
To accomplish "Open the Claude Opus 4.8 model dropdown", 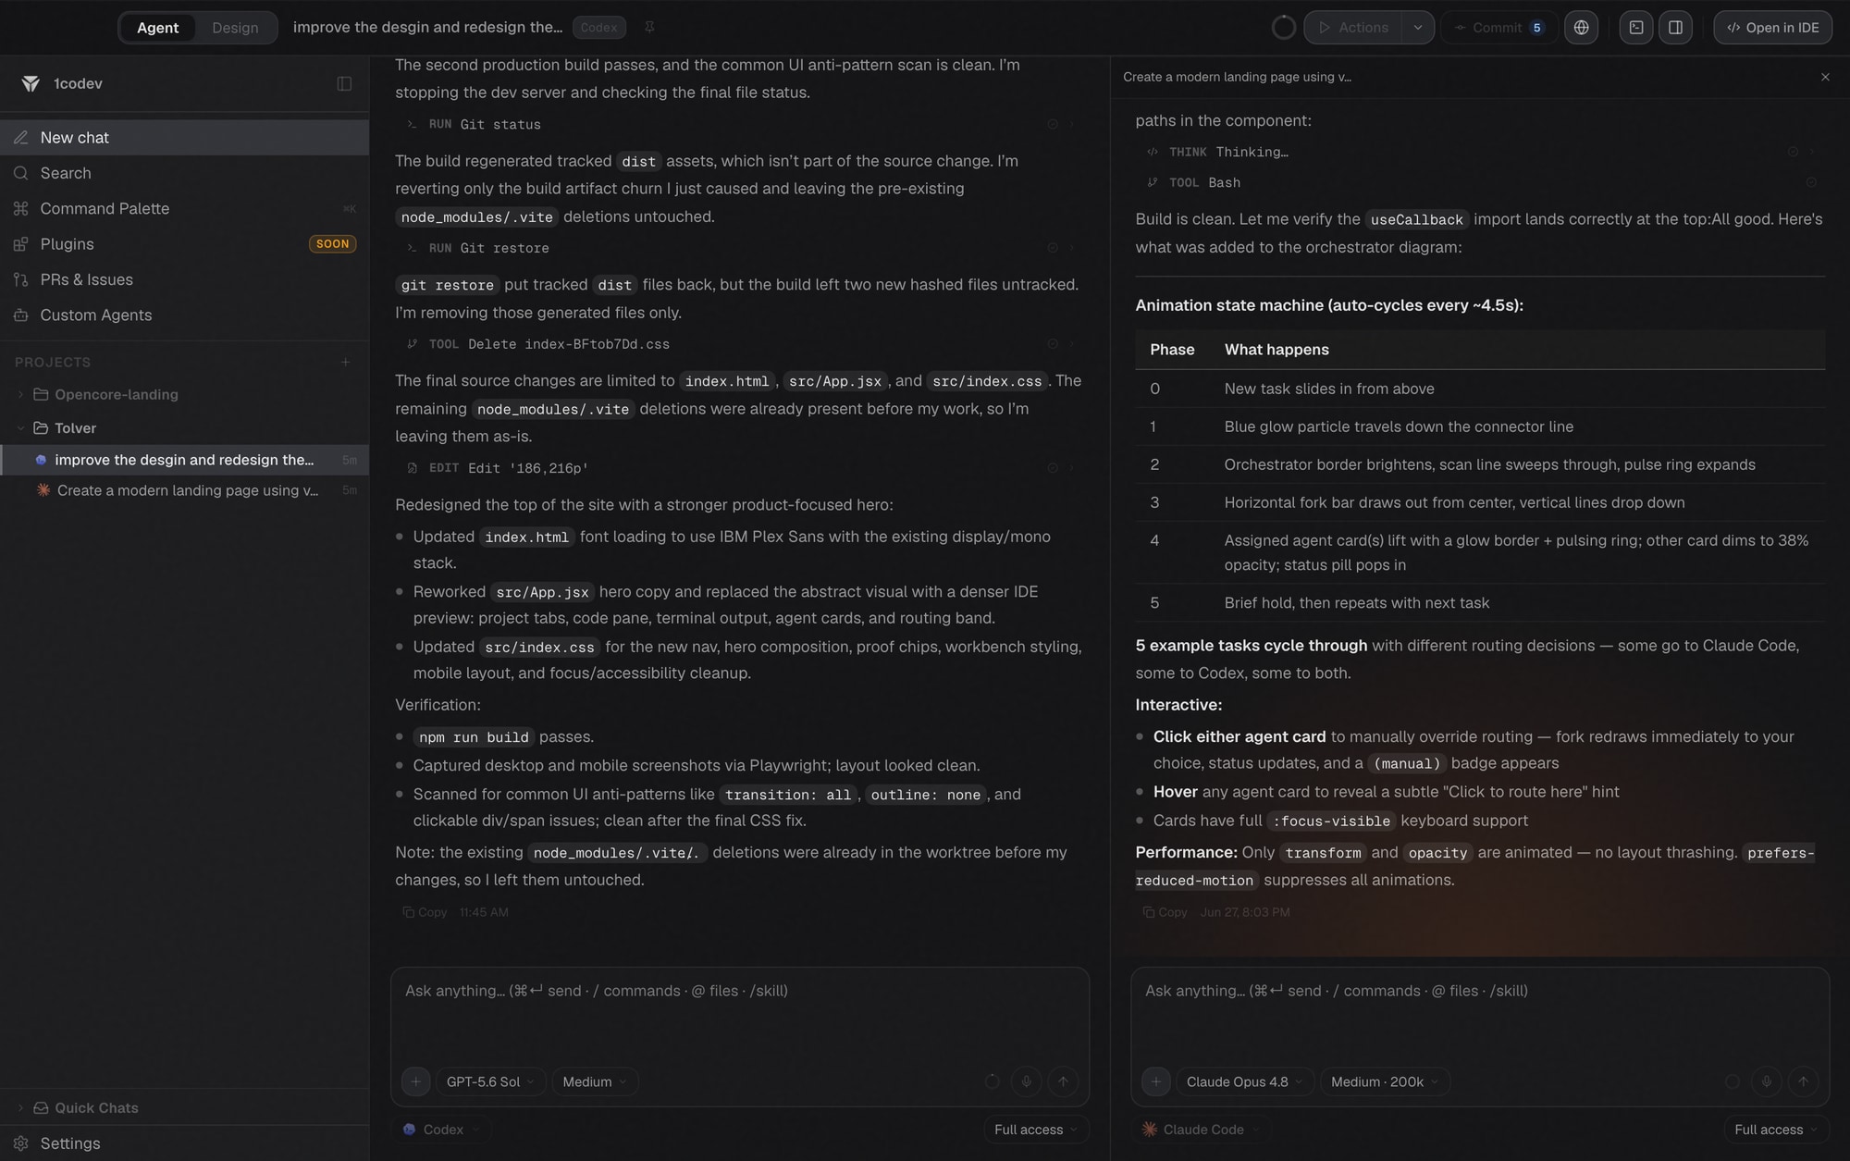I will 1244,1081.
